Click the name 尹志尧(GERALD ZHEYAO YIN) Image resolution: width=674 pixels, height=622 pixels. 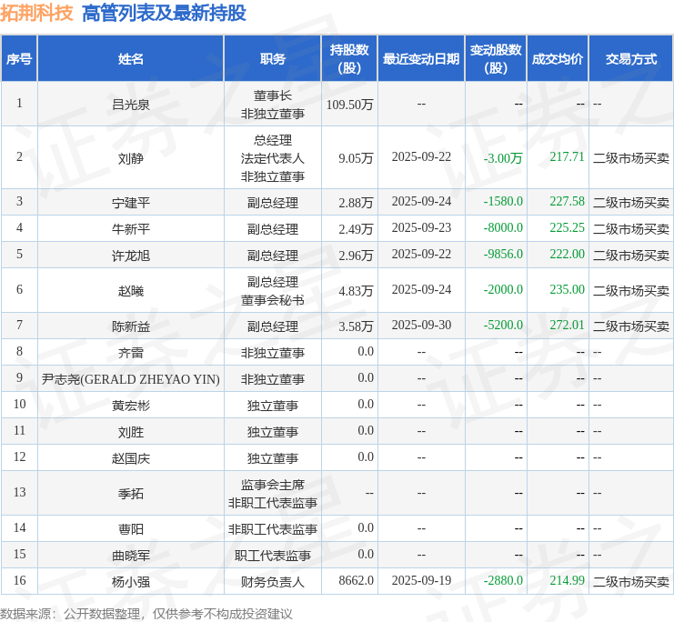(x=131, y=379)
